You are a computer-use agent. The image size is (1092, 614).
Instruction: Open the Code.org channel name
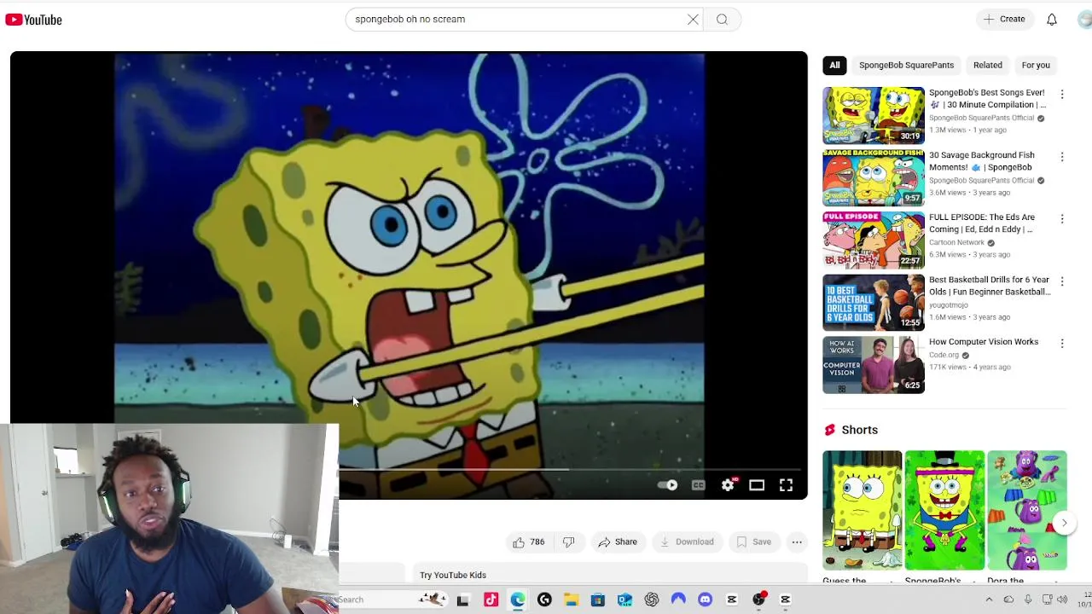pos(944,356)
